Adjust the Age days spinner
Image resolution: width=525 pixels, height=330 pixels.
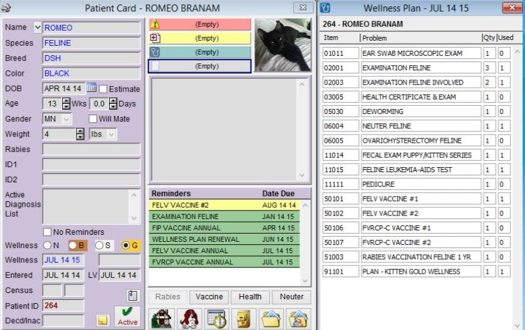pyautogui.click(x=113, y=104)
